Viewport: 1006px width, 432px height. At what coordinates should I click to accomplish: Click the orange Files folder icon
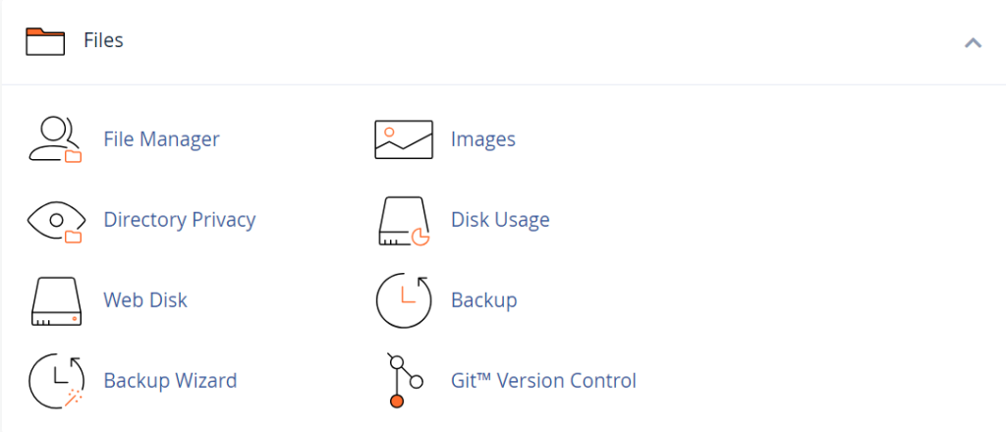tap(45, 41)
